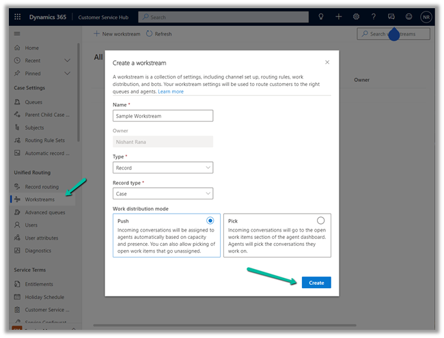Click the plus quick create icon
The width and height of the screenshot is (444, 338).
point(339,16)
